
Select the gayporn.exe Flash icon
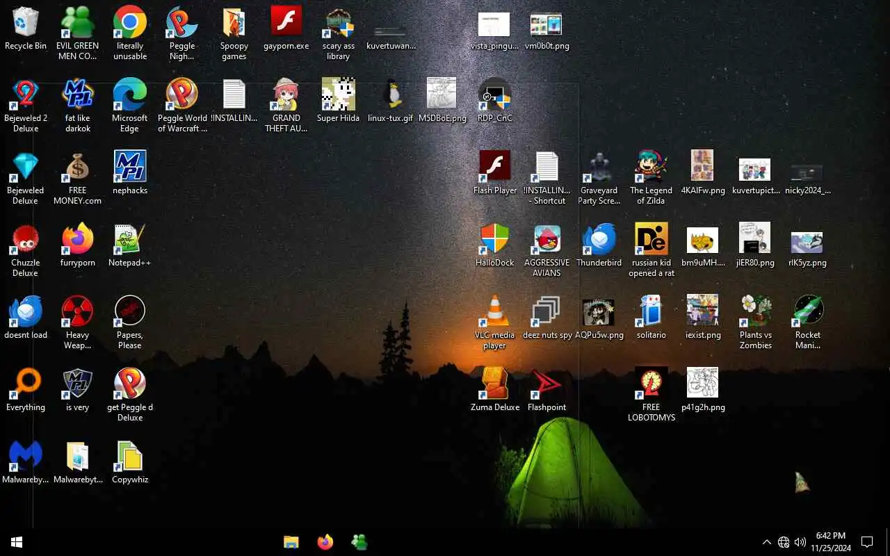coord(286,21)
